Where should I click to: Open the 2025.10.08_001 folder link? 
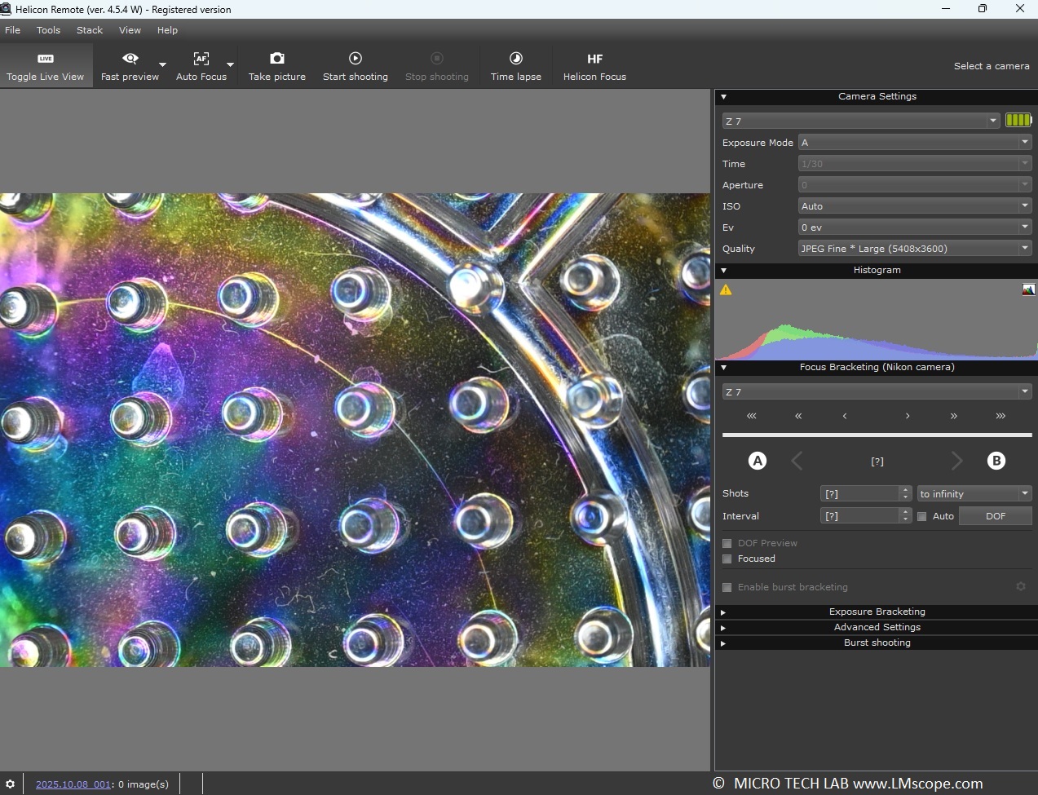click(73, 784)
